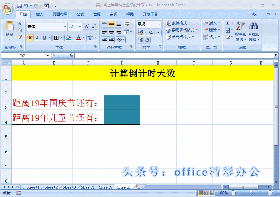Increase indent
Viewport: 280px width, 197px height.
tap(112, 39)
